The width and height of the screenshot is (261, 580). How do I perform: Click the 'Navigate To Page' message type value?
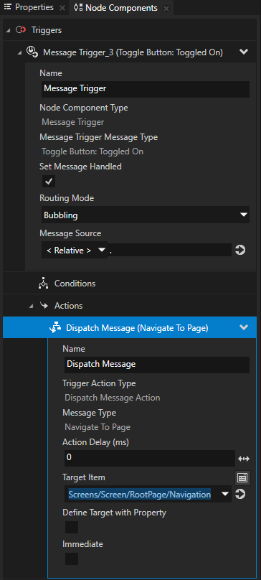[x=98, y=427]
